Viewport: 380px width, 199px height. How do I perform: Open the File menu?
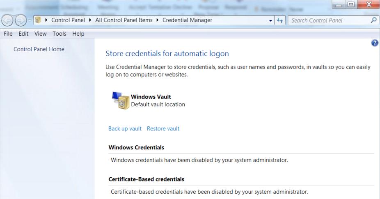[8, 34]
